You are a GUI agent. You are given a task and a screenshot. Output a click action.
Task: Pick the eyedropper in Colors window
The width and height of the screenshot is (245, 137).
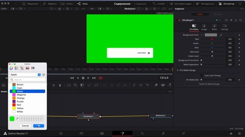[x=17, y=119]
